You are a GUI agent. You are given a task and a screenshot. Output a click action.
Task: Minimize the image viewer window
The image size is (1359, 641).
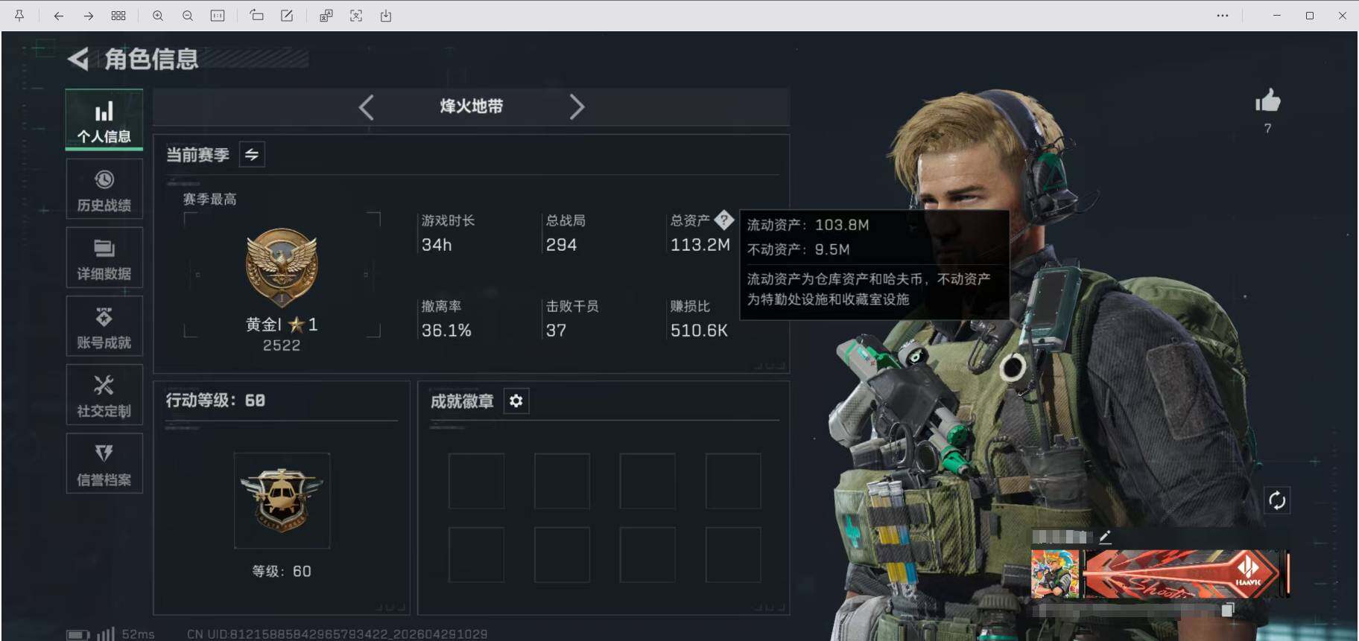click(1277, 16)
